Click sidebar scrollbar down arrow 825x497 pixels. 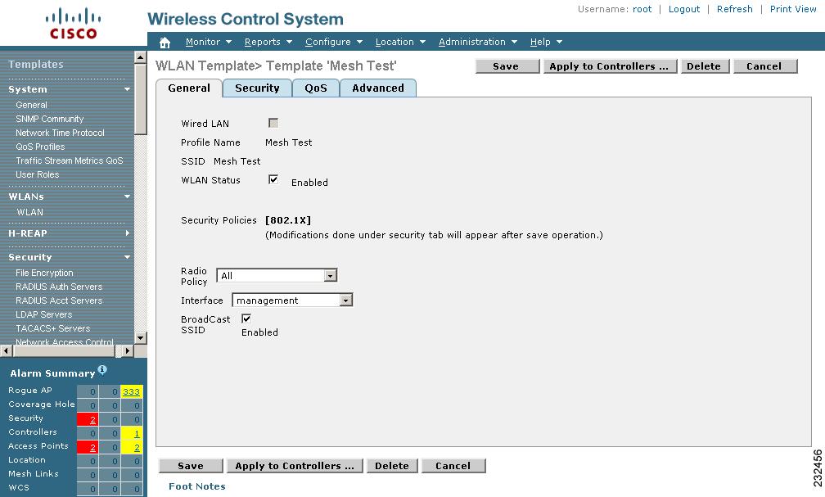[x=141, y=337]
